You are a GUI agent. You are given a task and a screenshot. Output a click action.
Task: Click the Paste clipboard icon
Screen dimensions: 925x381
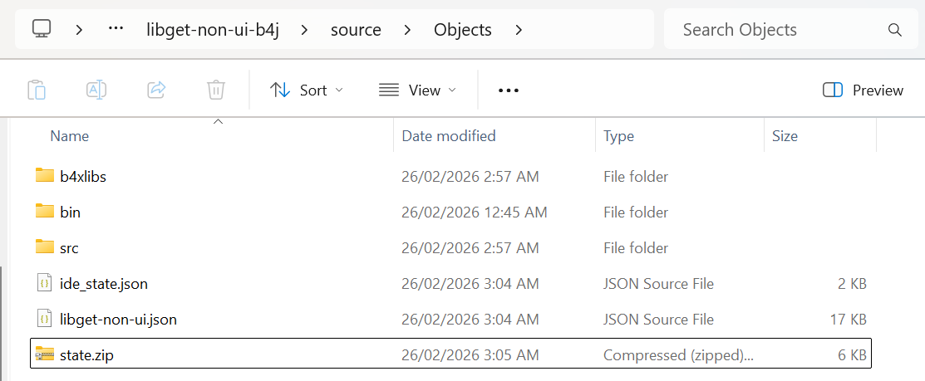[37, 90]
